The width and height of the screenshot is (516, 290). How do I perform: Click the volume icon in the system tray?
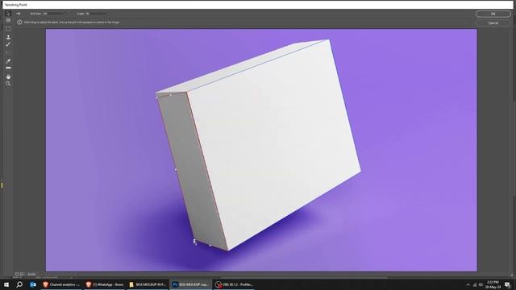tap(481, 284)
